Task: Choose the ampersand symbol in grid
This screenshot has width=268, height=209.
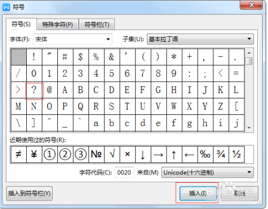Action: coord(112,57)
